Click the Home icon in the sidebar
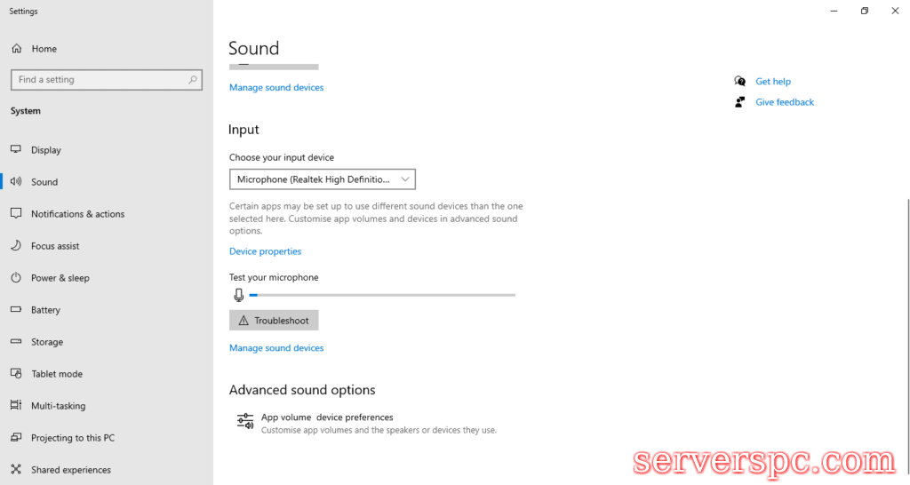This screenshot has width=910, height=485. 16,49
